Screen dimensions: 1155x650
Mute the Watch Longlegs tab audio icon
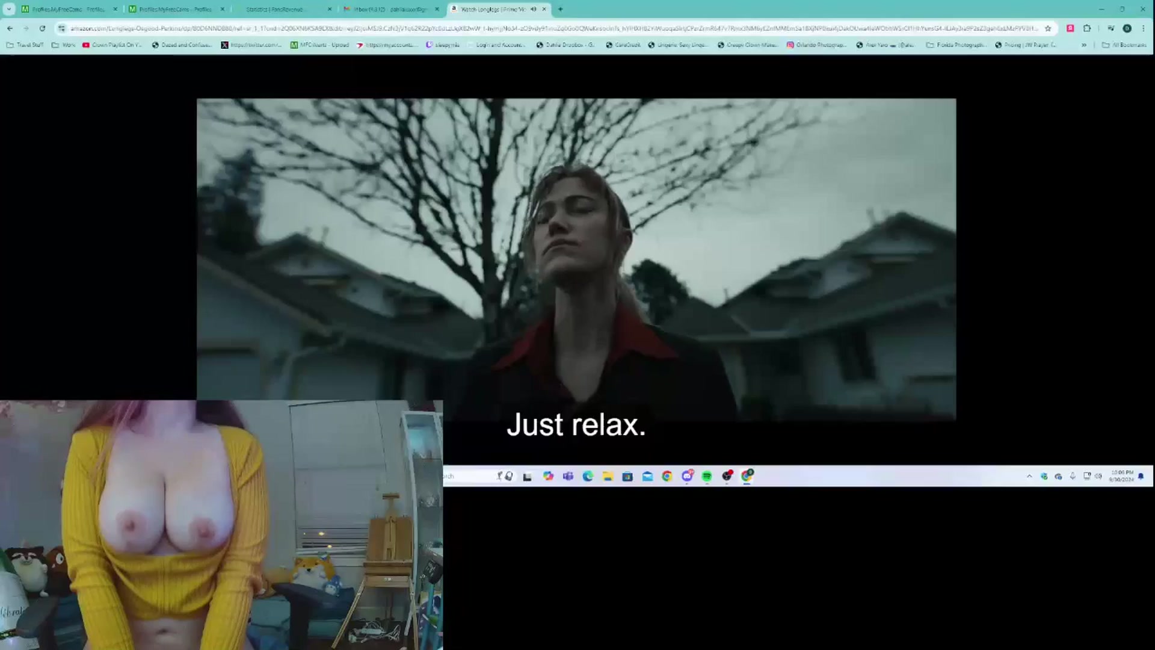tap(534, 9)
